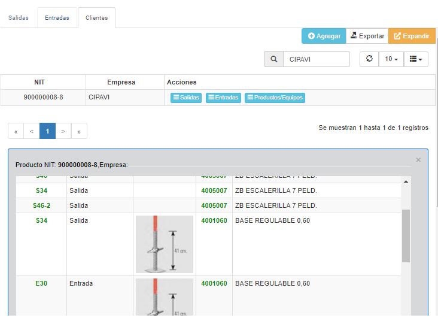The width and height of the screenshot is (438, 321).
Task: Open Productos/Equipos for CIPAVI
Action: 275,98
